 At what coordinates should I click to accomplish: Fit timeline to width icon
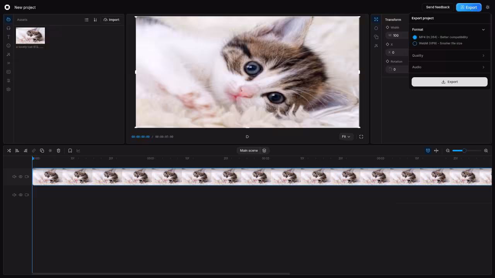(x=436, y=151)
